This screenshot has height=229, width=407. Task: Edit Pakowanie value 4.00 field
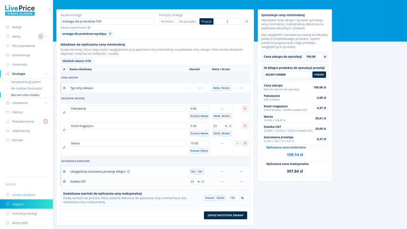pyautogui.click(x=199, y=109)
